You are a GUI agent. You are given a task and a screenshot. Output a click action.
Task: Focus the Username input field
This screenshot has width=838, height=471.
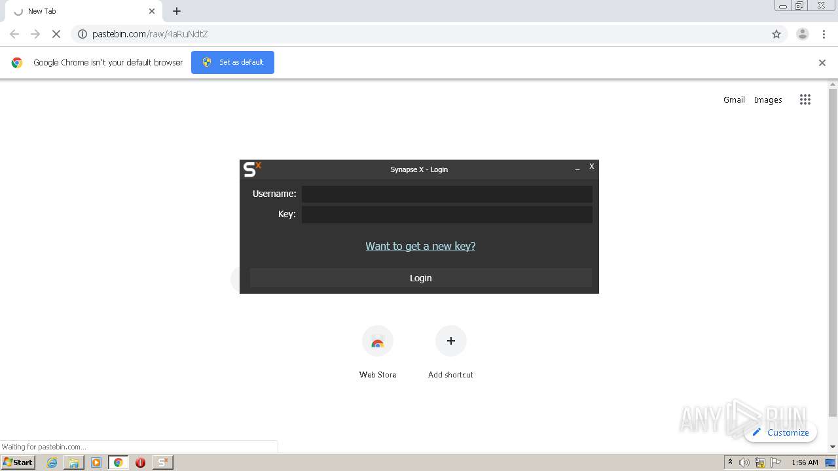[x=447, y=194]
